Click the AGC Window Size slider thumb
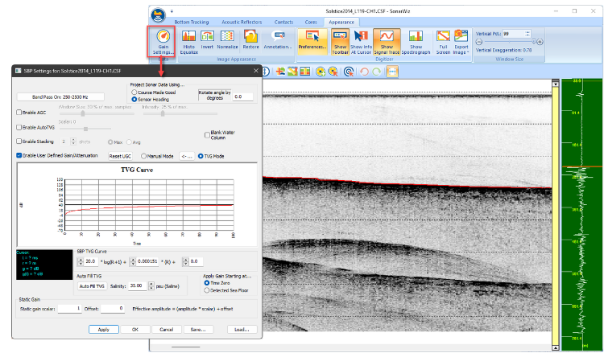 pyautogui.click(x=83, y=113)
